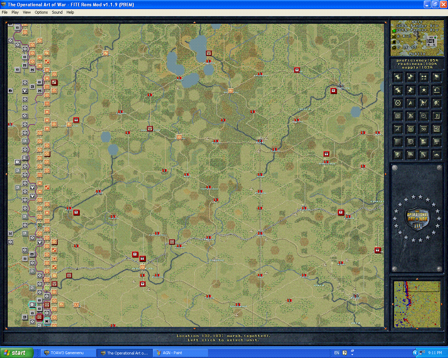
Task: Click the double-flag button beside the facing-arrows icon
Action: (x=411, y=77)
